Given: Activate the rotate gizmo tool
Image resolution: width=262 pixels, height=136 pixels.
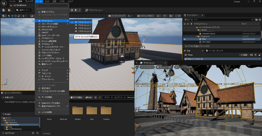Looking at the screenshot, I should coord(16,16).
